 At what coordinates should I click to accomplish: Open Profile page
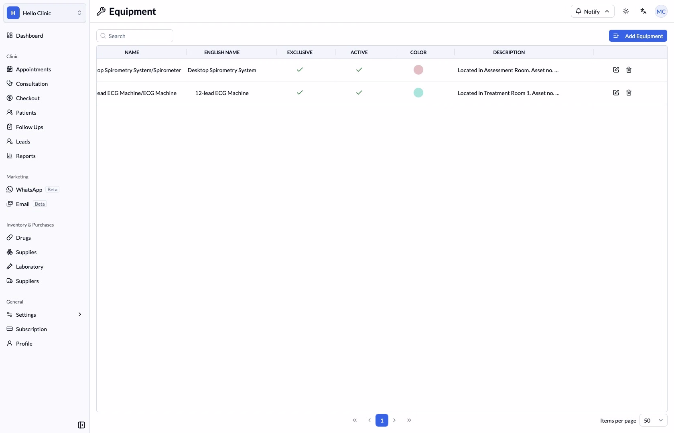pos(45,344)
